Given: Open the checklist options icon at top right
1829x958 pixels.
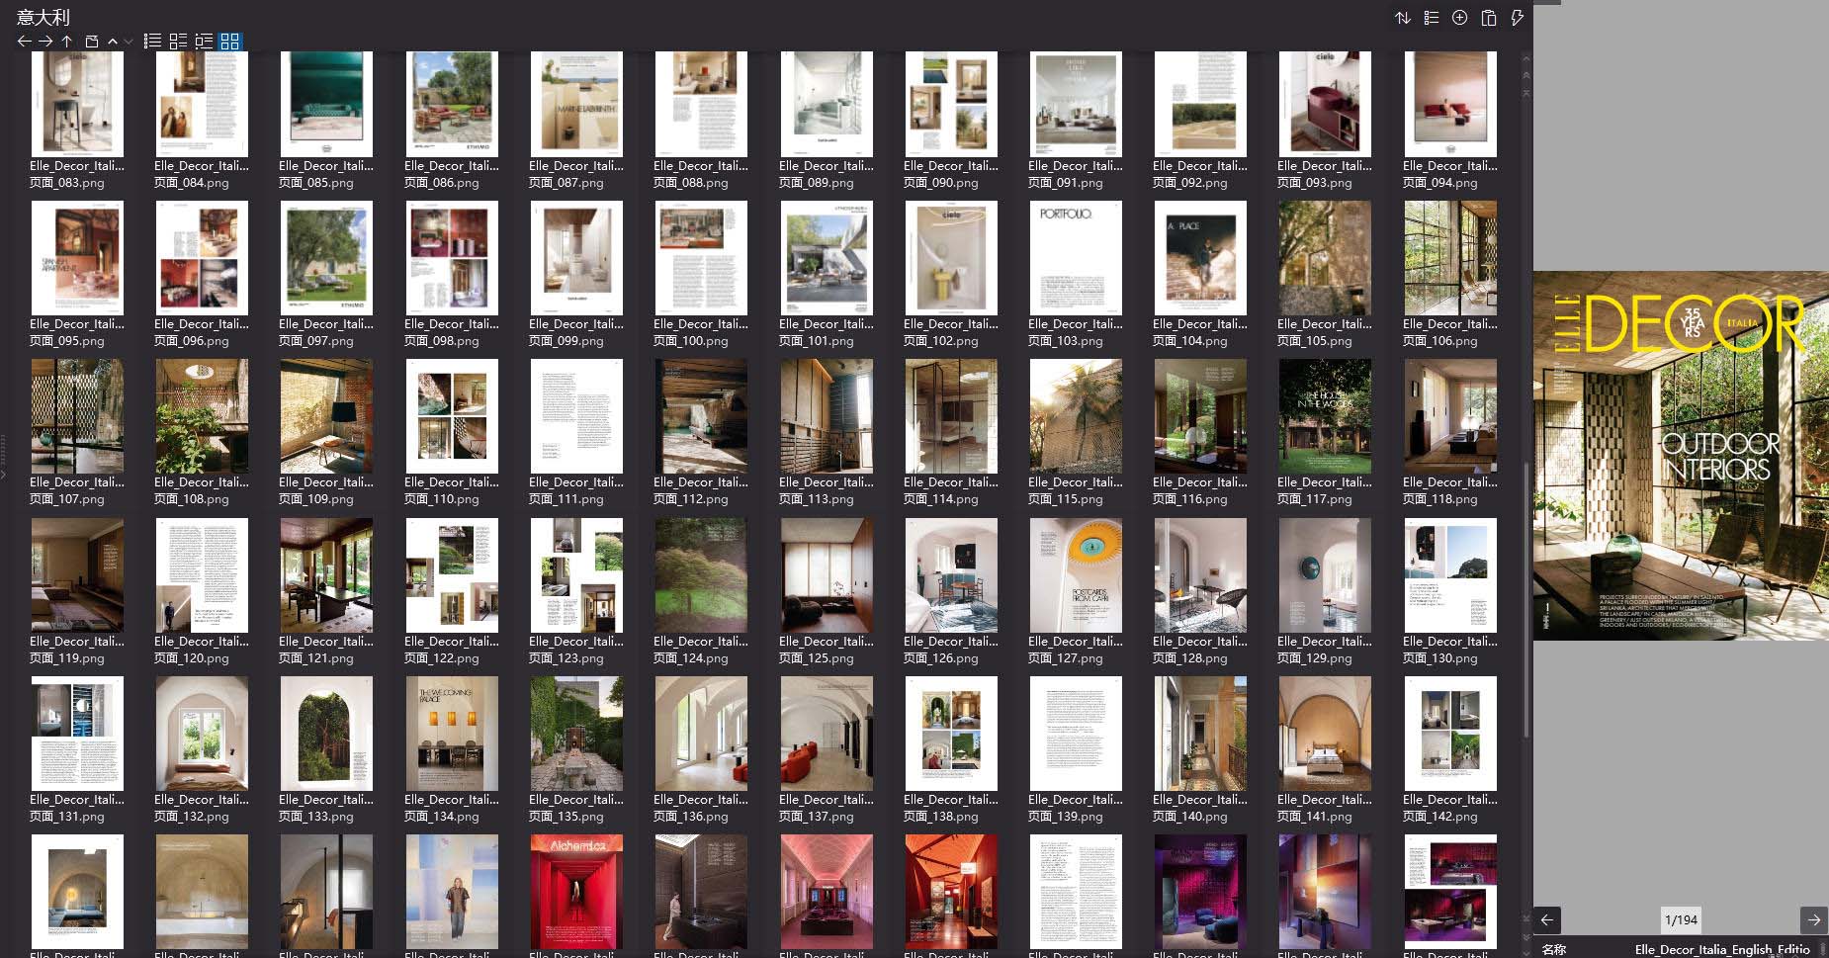Looking at the screenshot, I should coord(1431,18).
